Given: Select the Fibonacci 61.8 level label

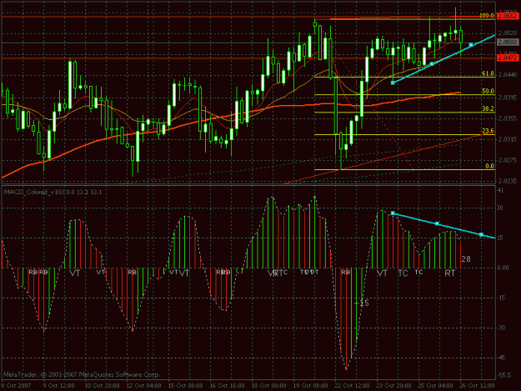Looking at the screenshot, I should [x=488, y=73].
